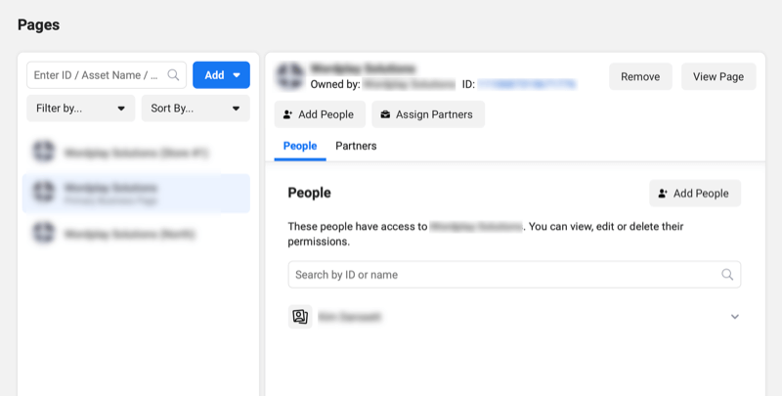Screen dimensions: 782x396
Task: Switch to the Partners tab
Action: pyautogui.click(x=356, y=146)
